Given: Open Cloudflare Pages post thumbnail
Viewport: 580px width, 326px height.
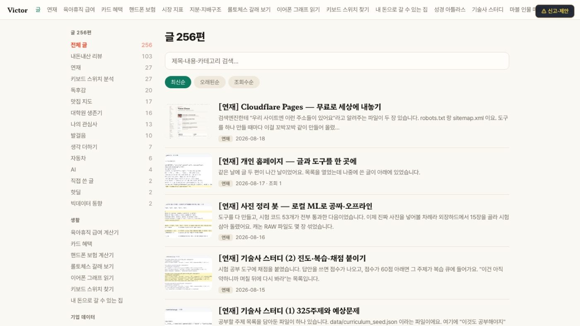Looking at the screenshot, I should pos(188,121).
